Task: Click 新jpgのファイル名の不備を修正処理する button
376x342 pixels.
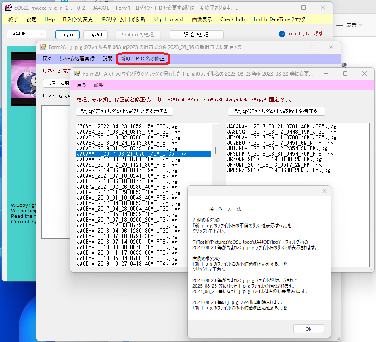Action: click(276, 111)
